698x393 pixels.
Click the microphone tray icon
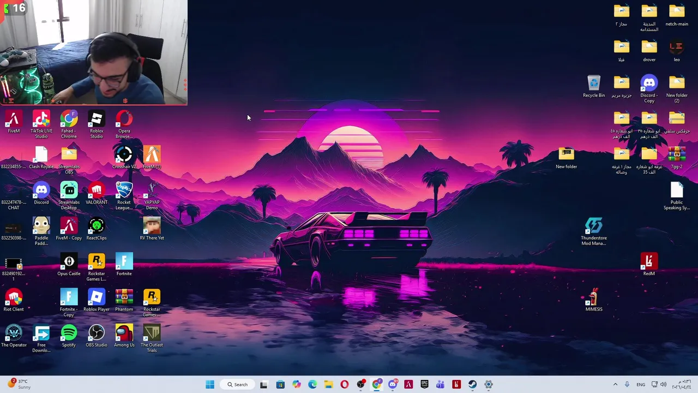coord(627,384)
